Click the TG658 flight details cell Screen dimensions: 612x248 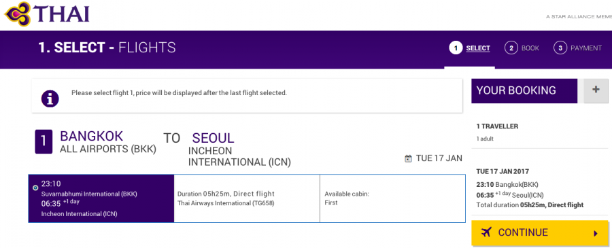tap(247, 198)
